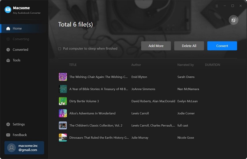Viewport: 247px width, 159px height.
Task: Select Dirty Bertie Volume 3 cover
Action: (x=63, y=101)
